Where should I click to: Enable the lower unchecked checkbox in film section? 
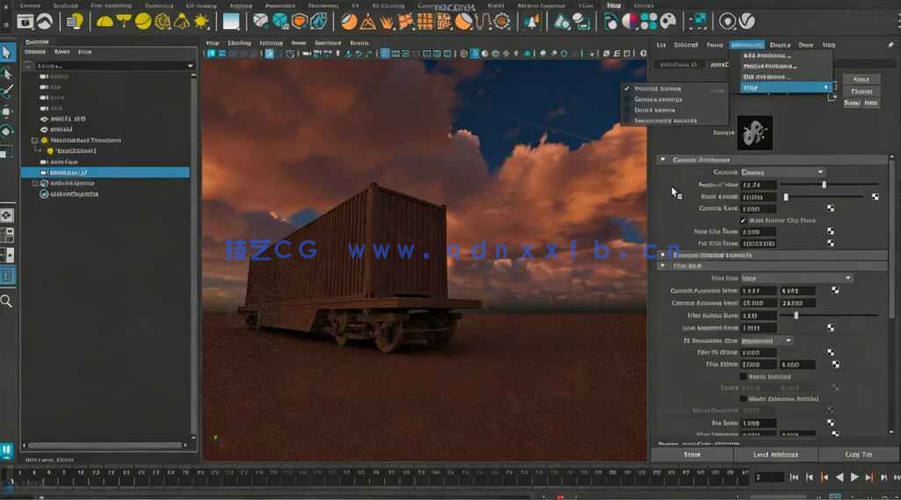[x=743, y=398]
